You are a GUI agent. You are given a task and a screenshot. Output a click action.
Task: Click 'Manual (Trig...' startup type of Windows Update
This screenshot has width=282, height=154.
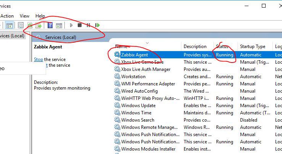click(x=255, y=106)
